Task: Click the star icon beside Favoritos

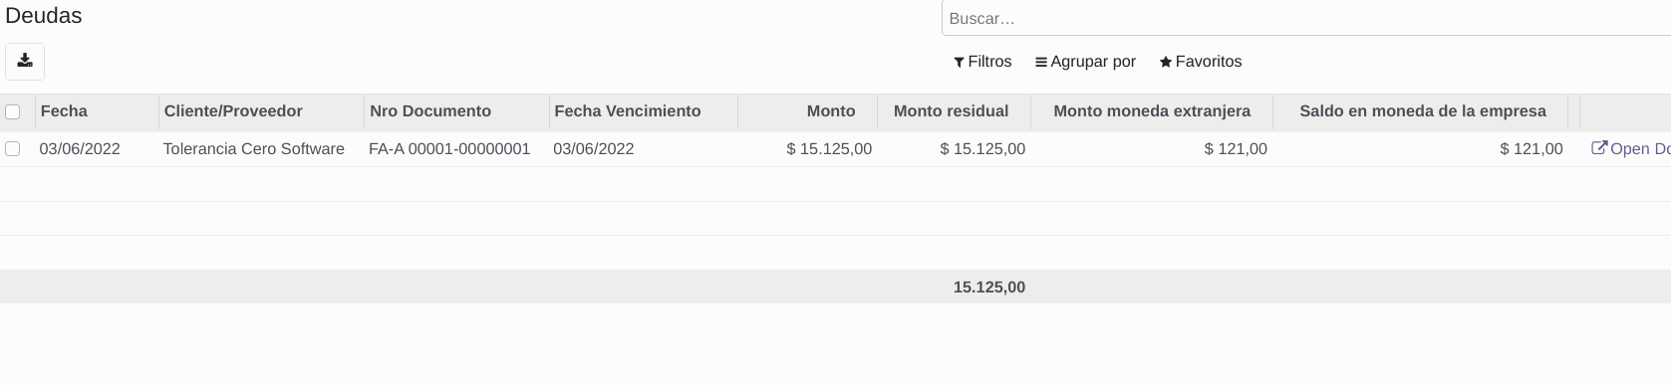Action: pos(1166,62)
